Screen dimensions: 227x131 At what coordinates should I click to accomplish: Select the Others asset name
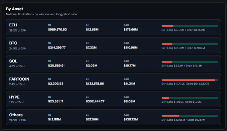16,115
